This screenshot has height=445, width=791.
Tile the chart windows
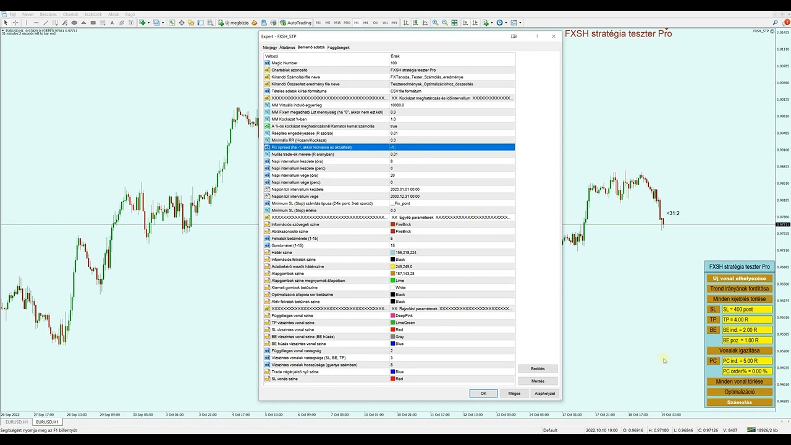454,23
